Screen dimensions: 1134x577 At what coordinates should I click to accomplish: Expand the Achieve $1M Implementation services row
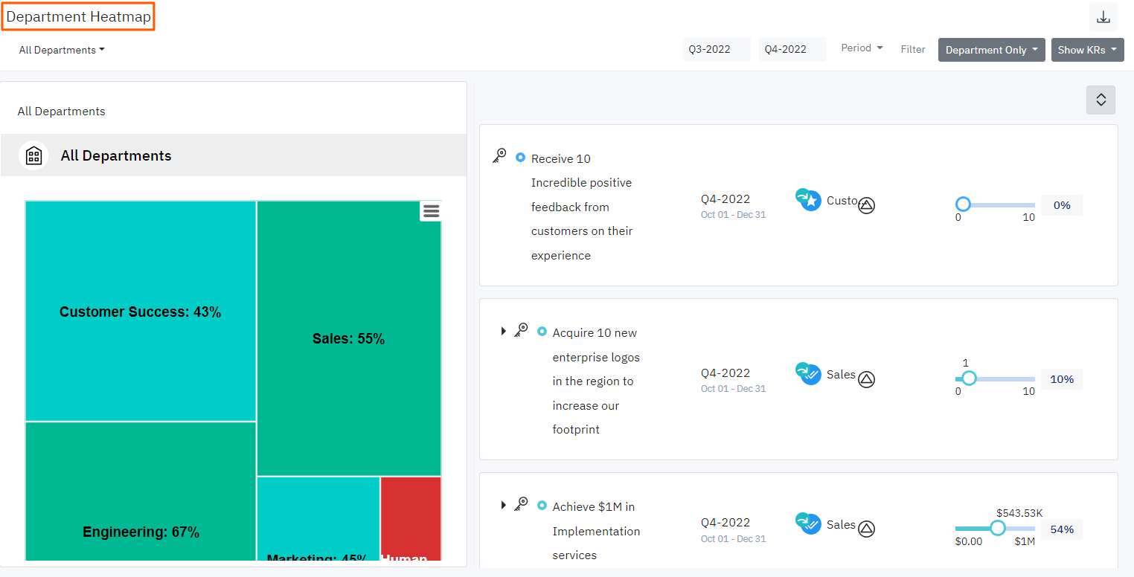(x=504, y=505)
